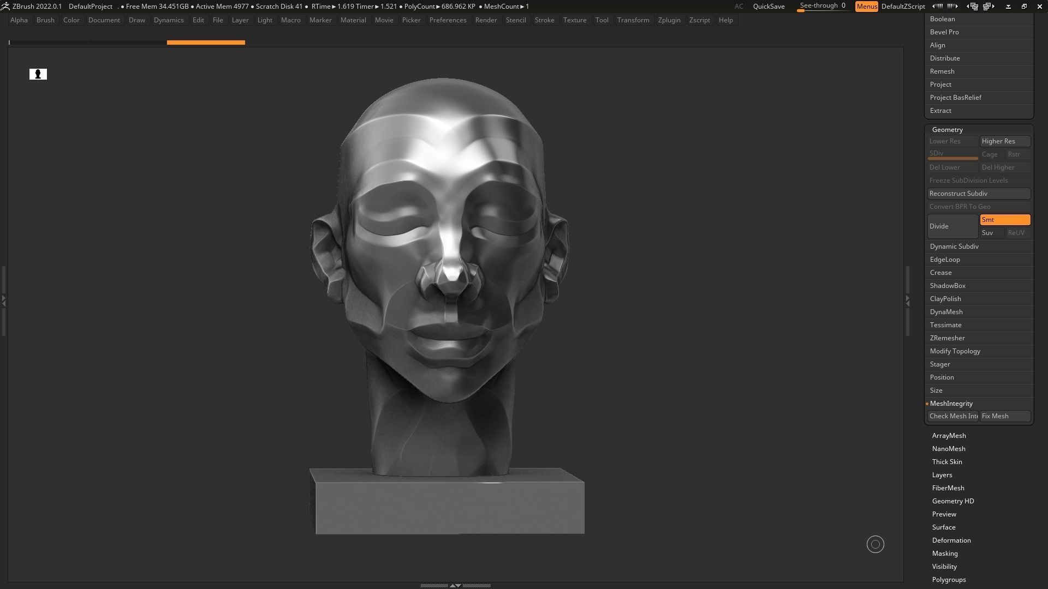Expand the Deformation subpalette
Image resolution: width=1048 pixels, height=589 pixels.
951,540
